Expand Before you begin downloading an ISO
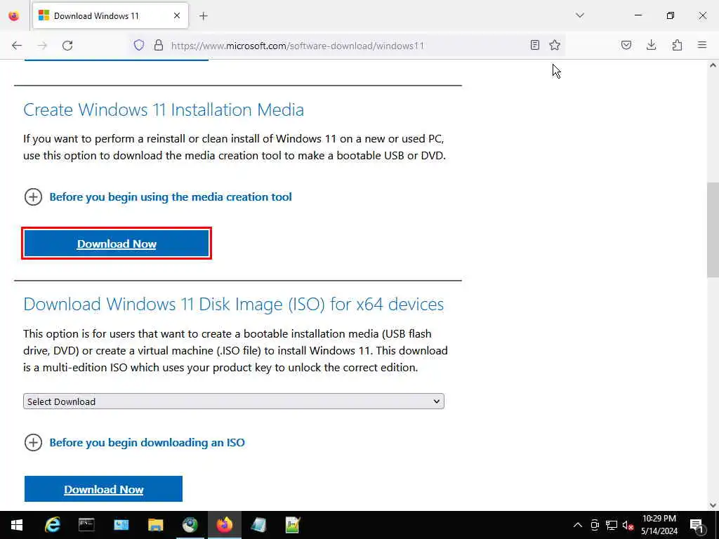 coord(134,443)
